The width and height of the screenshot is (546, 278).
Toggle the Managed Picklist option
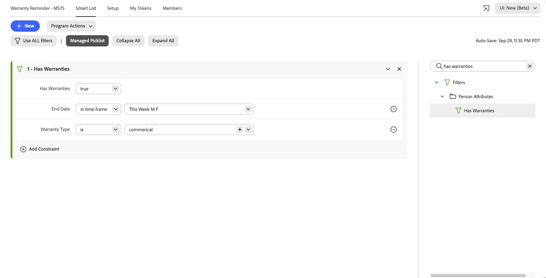pyautogui.click(x=87, y=41)
